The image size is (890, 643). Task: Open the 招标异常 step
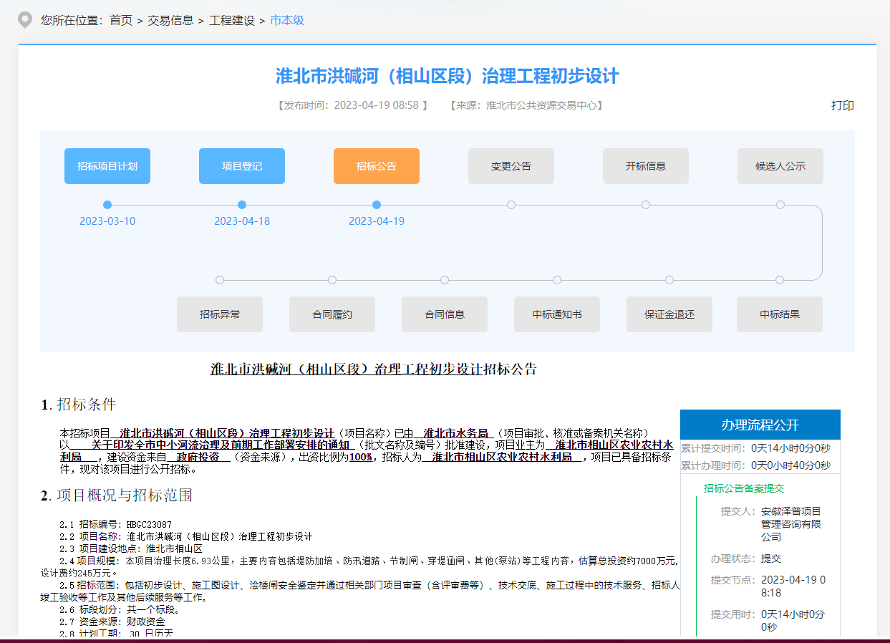pos(220,314)
